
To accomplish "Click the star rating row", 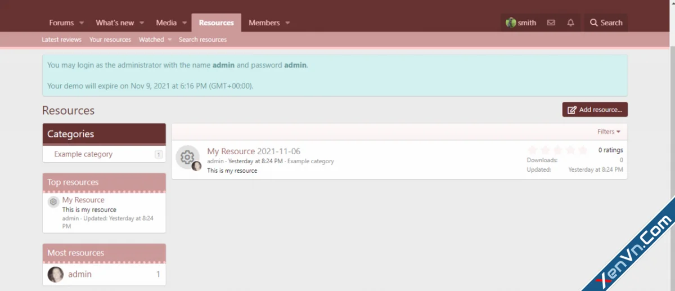I will (x=557, y=150).
